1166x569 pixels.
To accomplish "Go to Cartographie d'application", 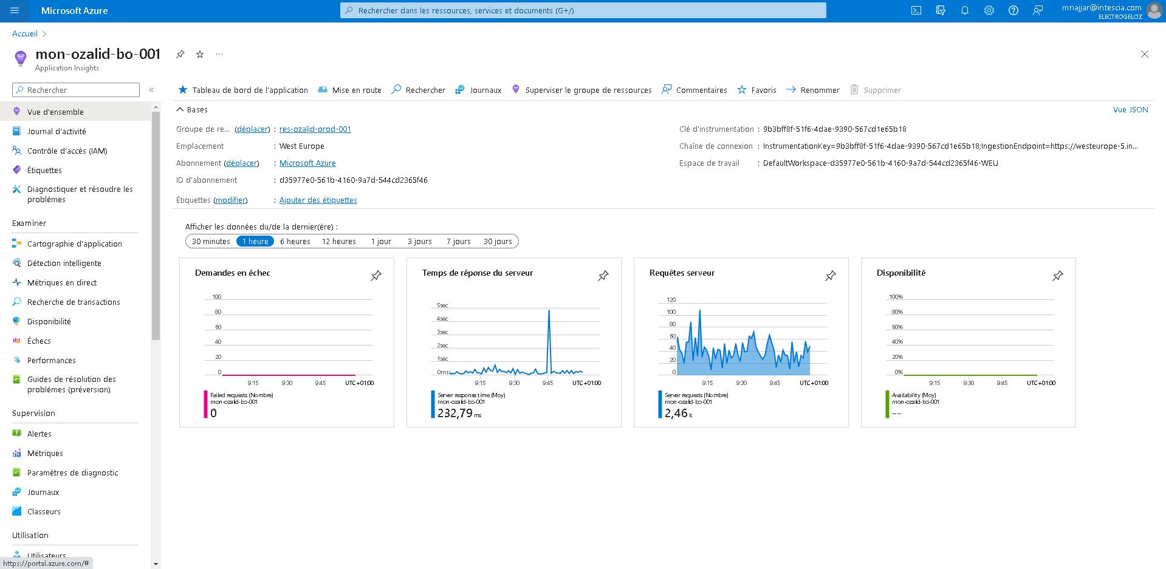I will click(x=74, y=244).
